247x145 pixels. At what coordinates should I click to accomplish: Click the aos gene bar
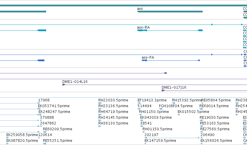(170, 12)
